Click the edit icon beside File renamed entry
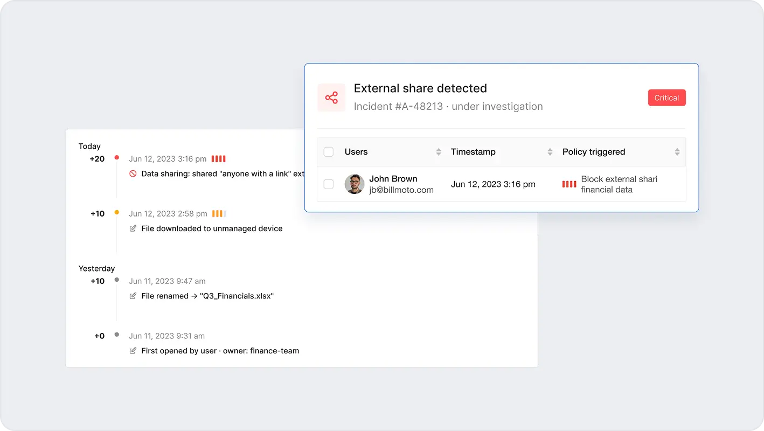This screenshot has width=764, height=431. click(x=133, y=296)
